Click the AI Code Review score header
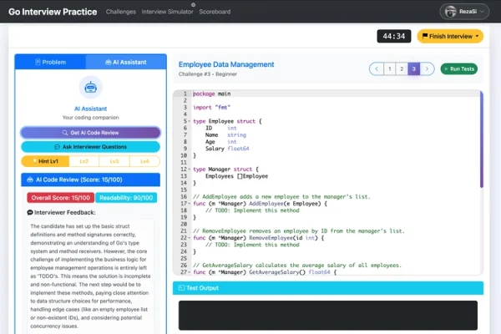The image size is (501, 334). [90, 180]
